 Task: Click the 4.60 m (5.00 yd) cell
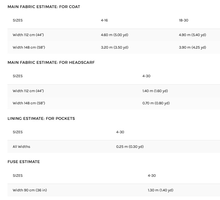click(114, 35)
